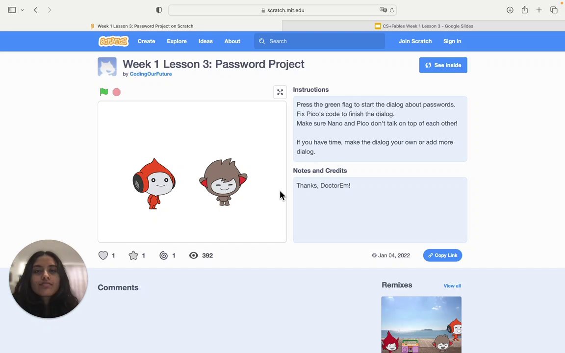The width and height of the screenshot is (565, 353).
Task: Click the Comments heading
Action: tap(118, 287)
